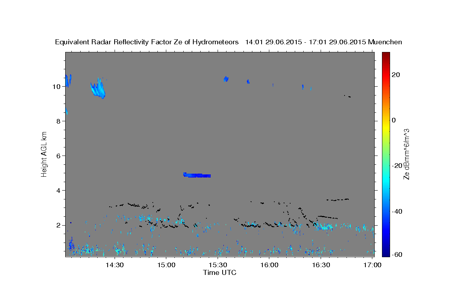Click the dark red top of the colorbar
This screenshot has height=308, width=463.
385,55
